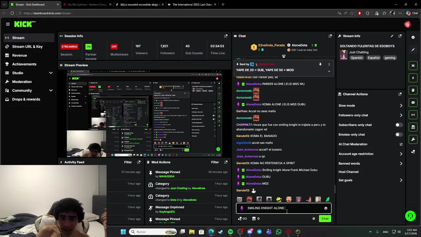
Task: Expand the Community sidebar section
Action: [51, 90]
